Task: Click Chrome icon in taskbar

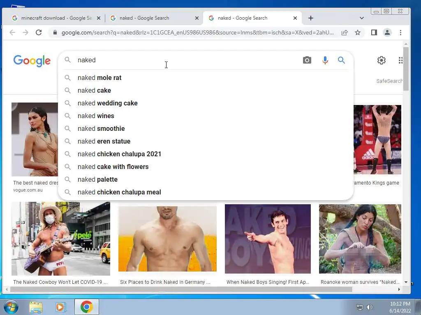Action: (86, 307)
